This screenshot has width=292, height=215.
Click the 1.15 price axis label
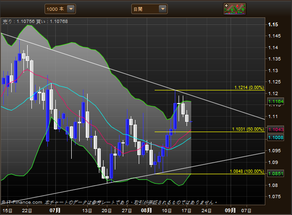273,24
